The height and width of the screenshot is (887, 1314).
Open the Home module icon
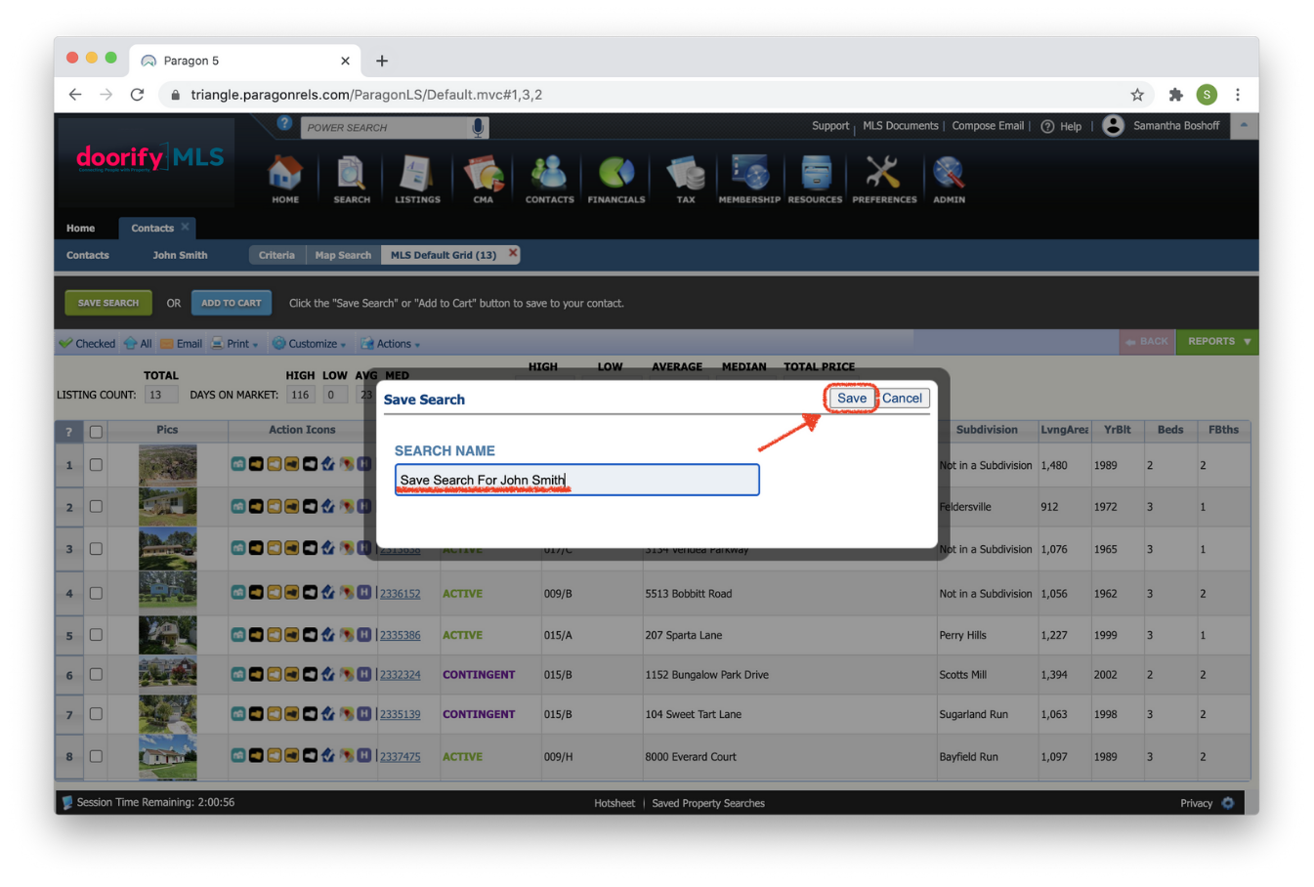point(285,179)
